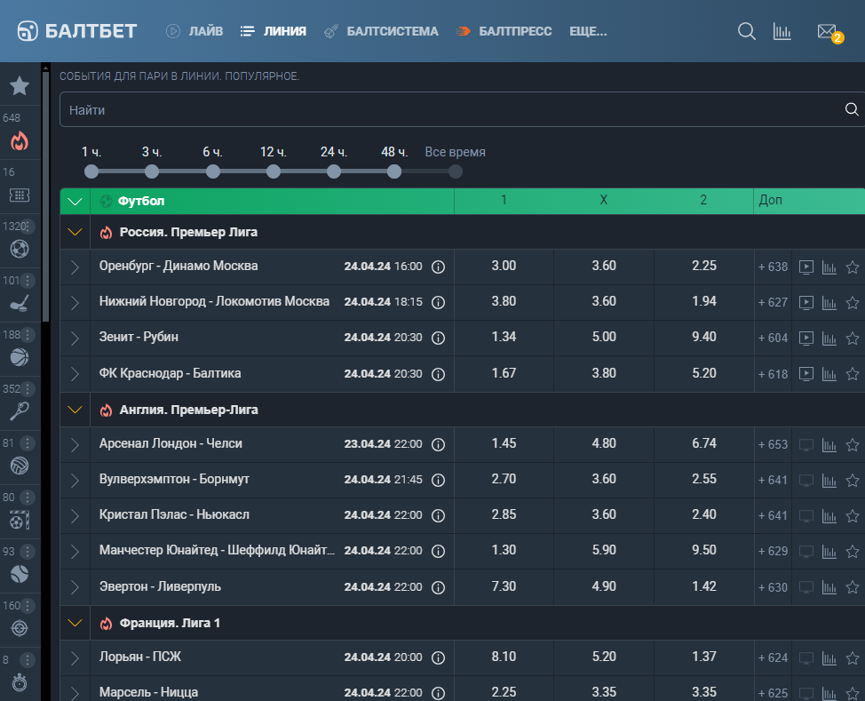The width and height of the screenshot is (865, 701).
Task: Select football sport icon in sidebar
Action: pyautogui.click(x=20, y=249)
